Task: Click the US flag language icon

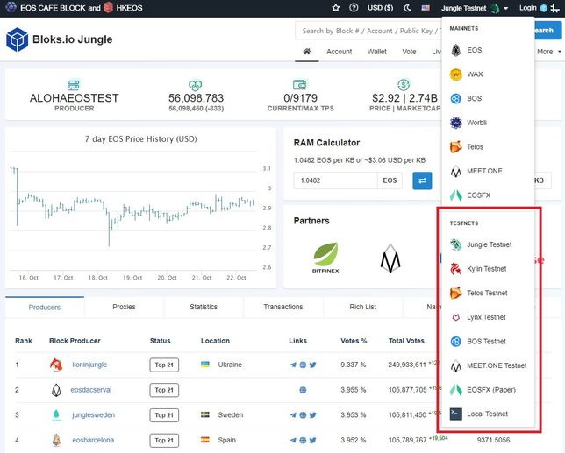Action: click(x=426, y=8)
